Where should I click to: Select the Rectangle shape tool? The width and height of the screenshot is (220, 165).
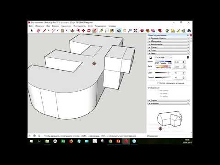62,31
